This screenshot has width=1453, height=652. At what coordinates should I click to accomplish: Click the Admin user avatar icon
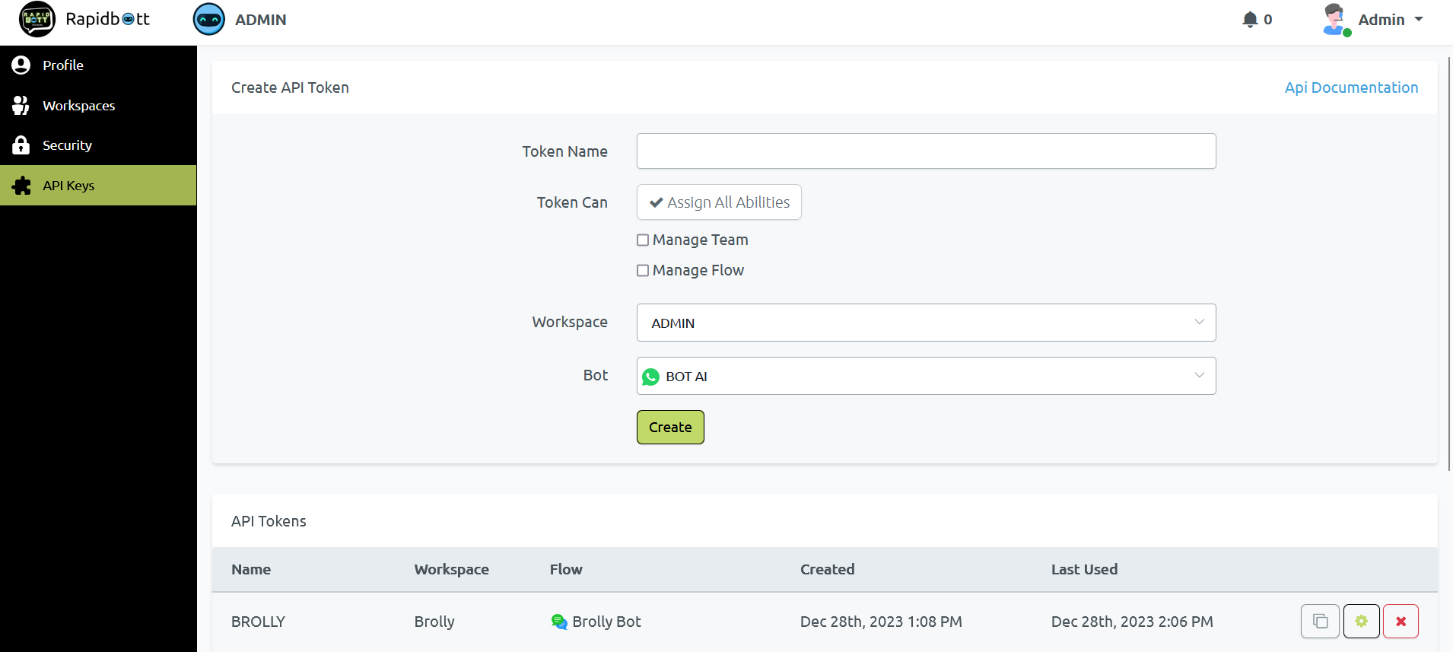tap(1335, 20)
